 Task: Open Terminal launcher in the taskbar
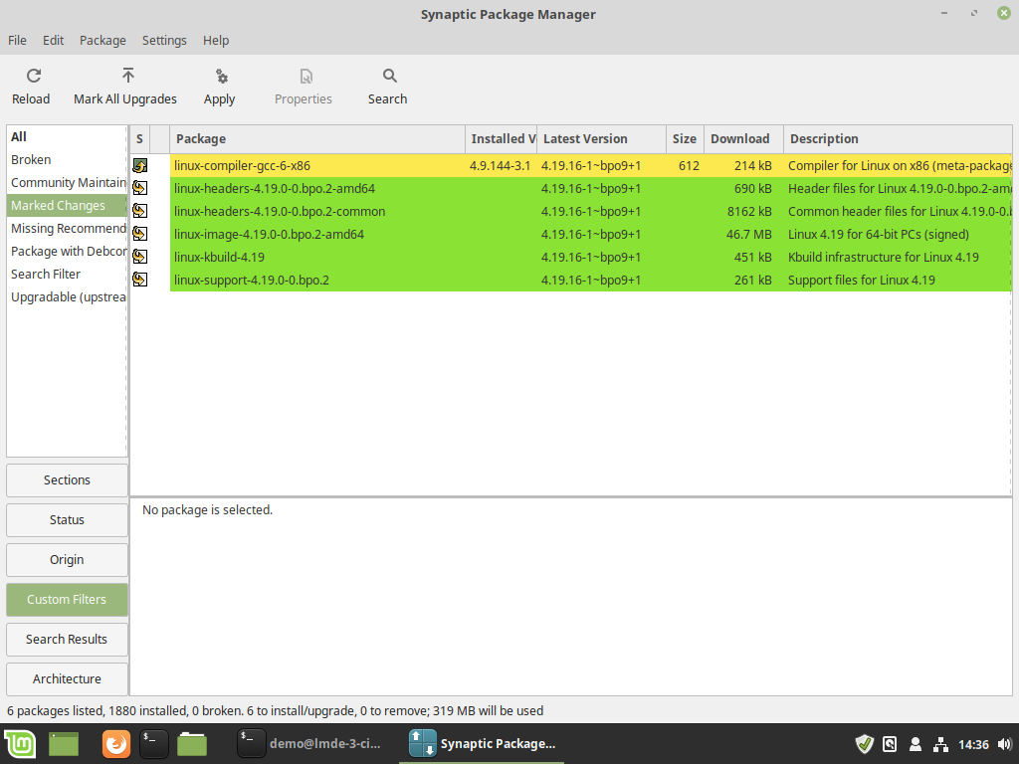tap(154, 744)
